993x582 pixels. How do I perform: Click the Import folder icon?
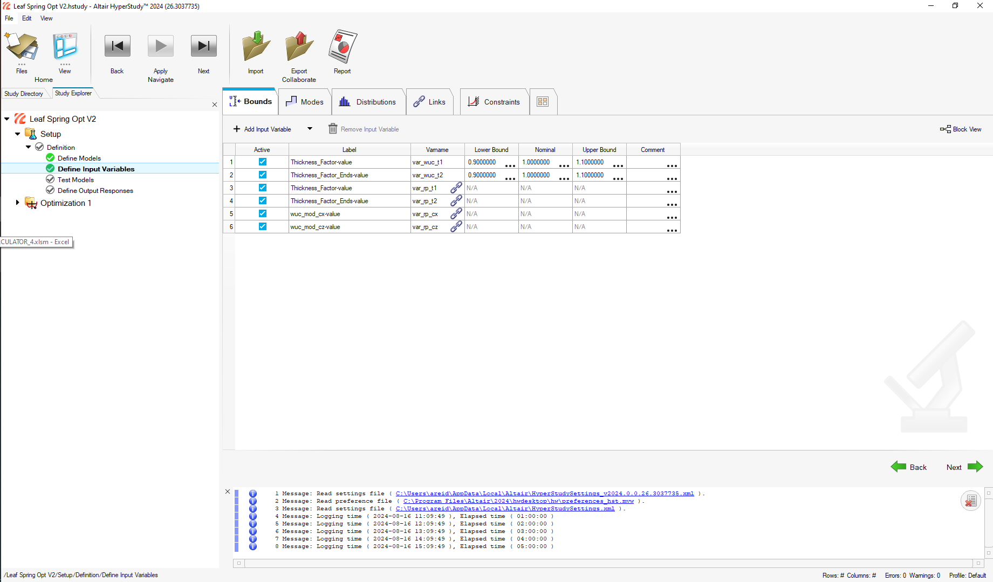coord(256,46)
